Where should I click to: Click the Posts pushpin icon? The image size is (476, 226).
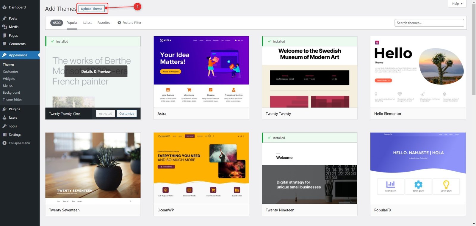[x=4, y=18]
